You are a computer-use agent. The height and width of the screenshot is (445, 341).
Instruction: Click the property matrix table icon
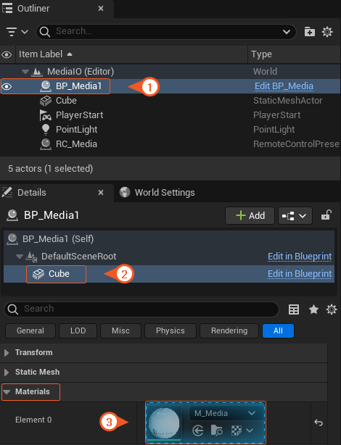point(294,309)
